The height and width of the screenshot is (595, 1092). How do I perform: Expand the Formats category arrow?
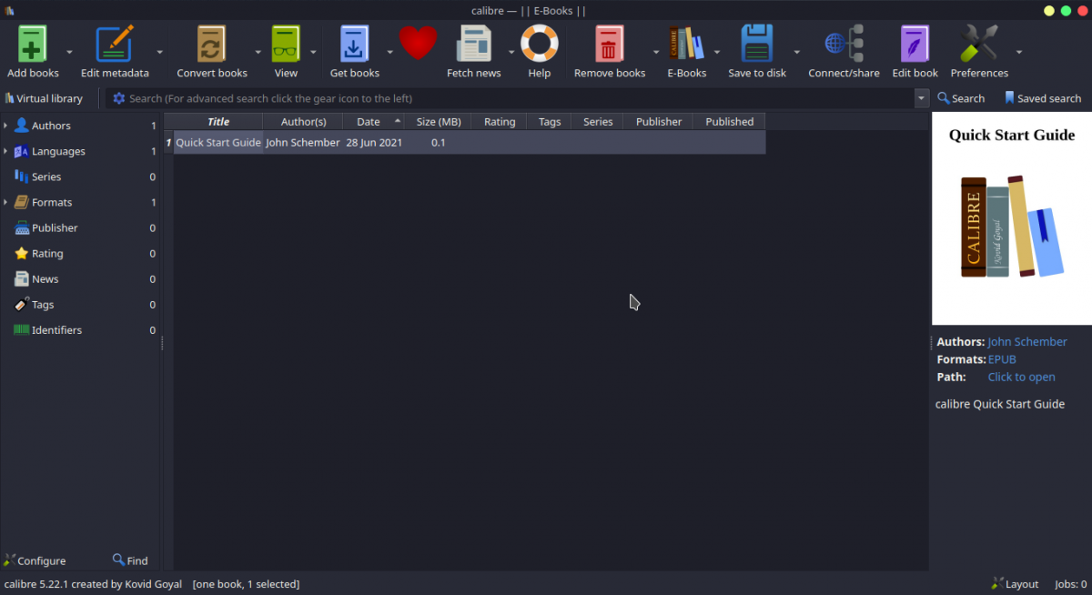point(5,202)
